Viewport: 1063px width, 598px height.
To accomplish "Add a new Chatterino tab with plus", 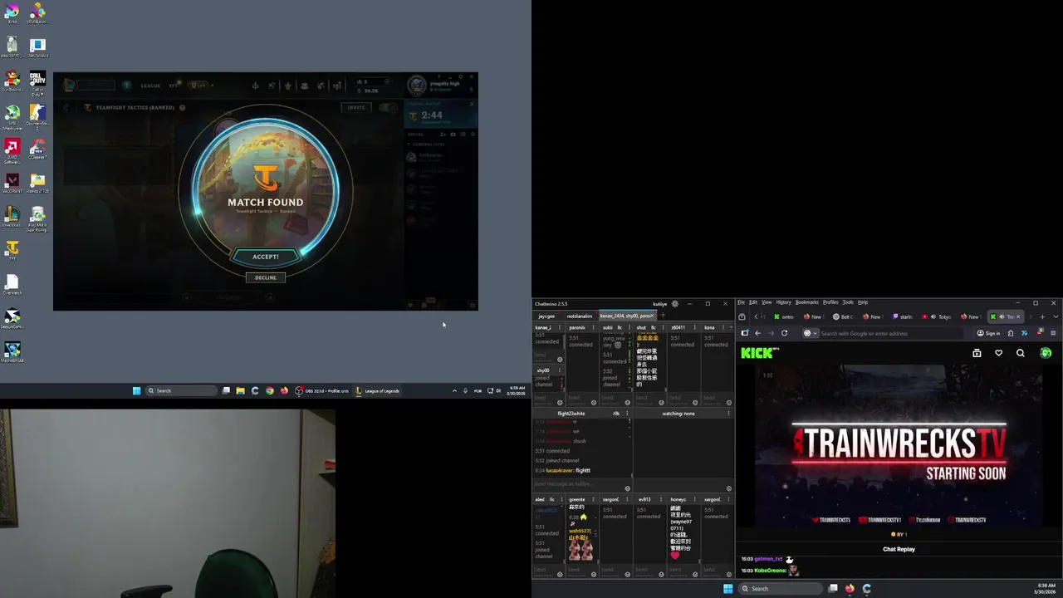I will pos(663,315).
